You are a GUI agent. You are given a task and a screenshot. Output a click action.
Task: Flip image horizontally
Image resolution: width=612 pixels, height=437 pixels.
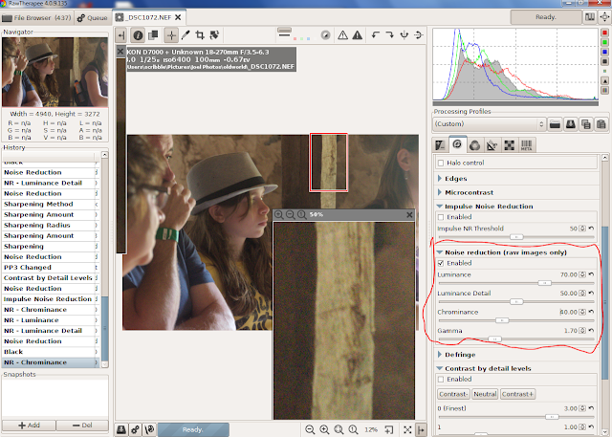click(x=404, y=35)
